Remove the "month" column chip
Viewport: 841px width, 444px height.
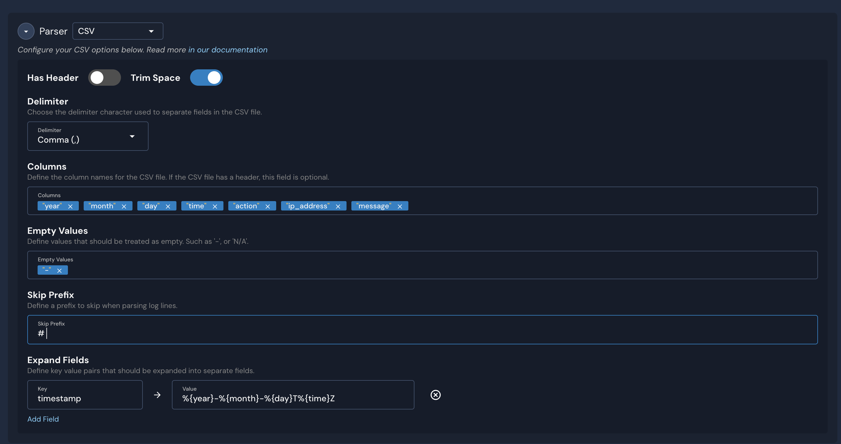tap(124, 206)
